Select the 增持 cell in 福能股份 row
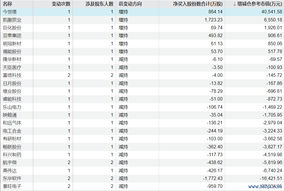Image resolution: width=284 pixels, height=191 pixels. pos(123,52)
